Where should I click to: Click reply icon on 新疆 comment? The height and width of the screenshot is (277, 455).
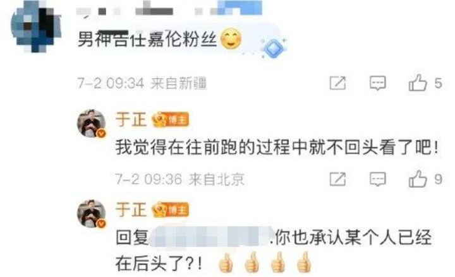(x=377, y=83)
